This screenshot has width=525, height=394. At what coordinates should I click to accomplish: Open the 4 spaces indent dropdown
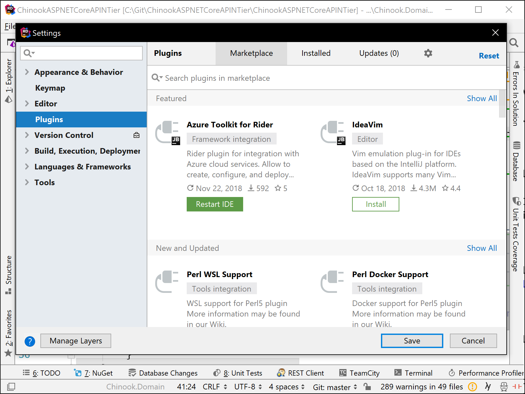(x=287, y=387)
